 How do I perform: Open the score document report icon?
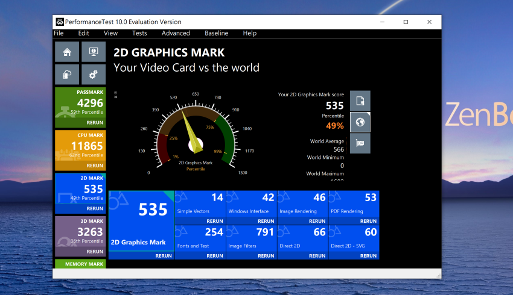[360, 101]
